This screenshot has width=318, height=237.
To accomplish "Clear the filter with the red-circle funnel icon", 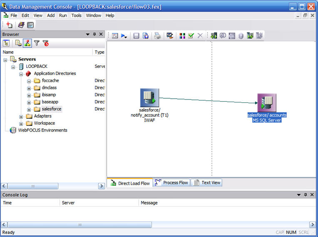I will tap(46, 43).
